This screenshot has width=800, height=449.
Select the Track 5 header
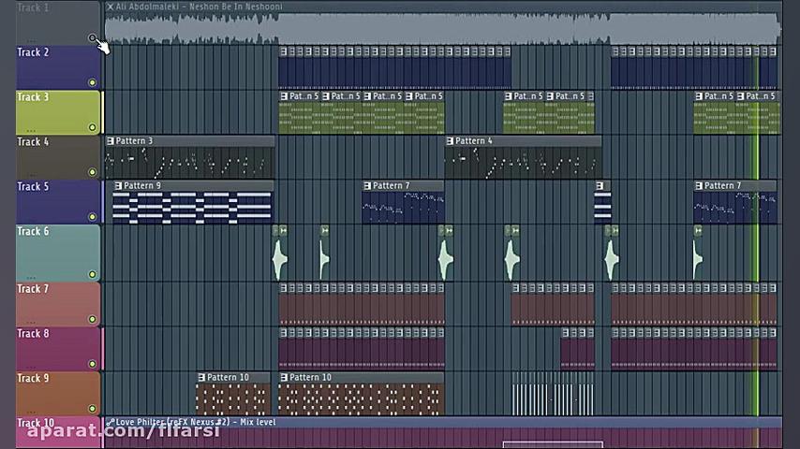point(58,202)
